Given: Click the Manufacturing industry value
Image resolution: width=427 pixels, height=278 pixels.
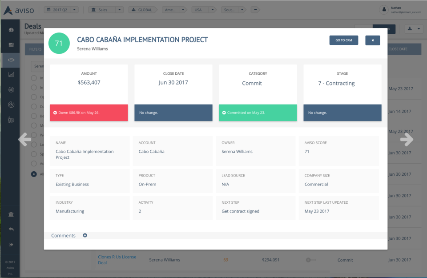Looking at the screenshot, I should (x=70, y=211).
